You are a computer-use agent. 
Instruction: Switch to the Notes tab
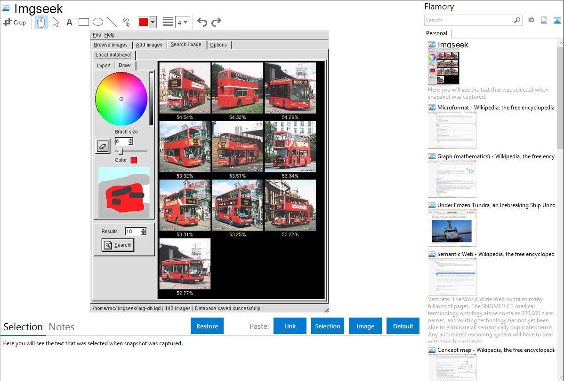pos(62,327)
